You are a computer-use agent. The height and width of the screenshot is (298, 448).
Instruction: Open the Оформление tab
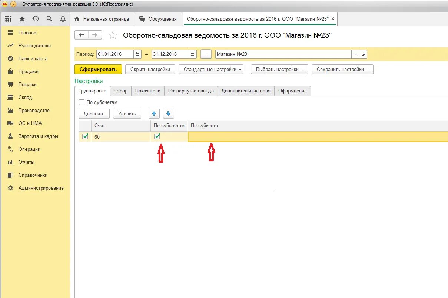click(x=293, y=91)
